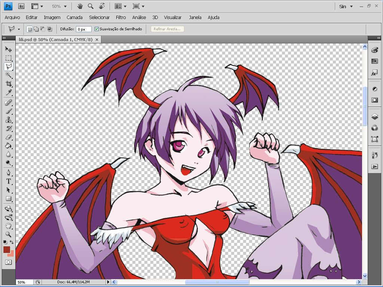Open the Channels panel icon
Screen dimensions: 383x287
pos(374,128)
